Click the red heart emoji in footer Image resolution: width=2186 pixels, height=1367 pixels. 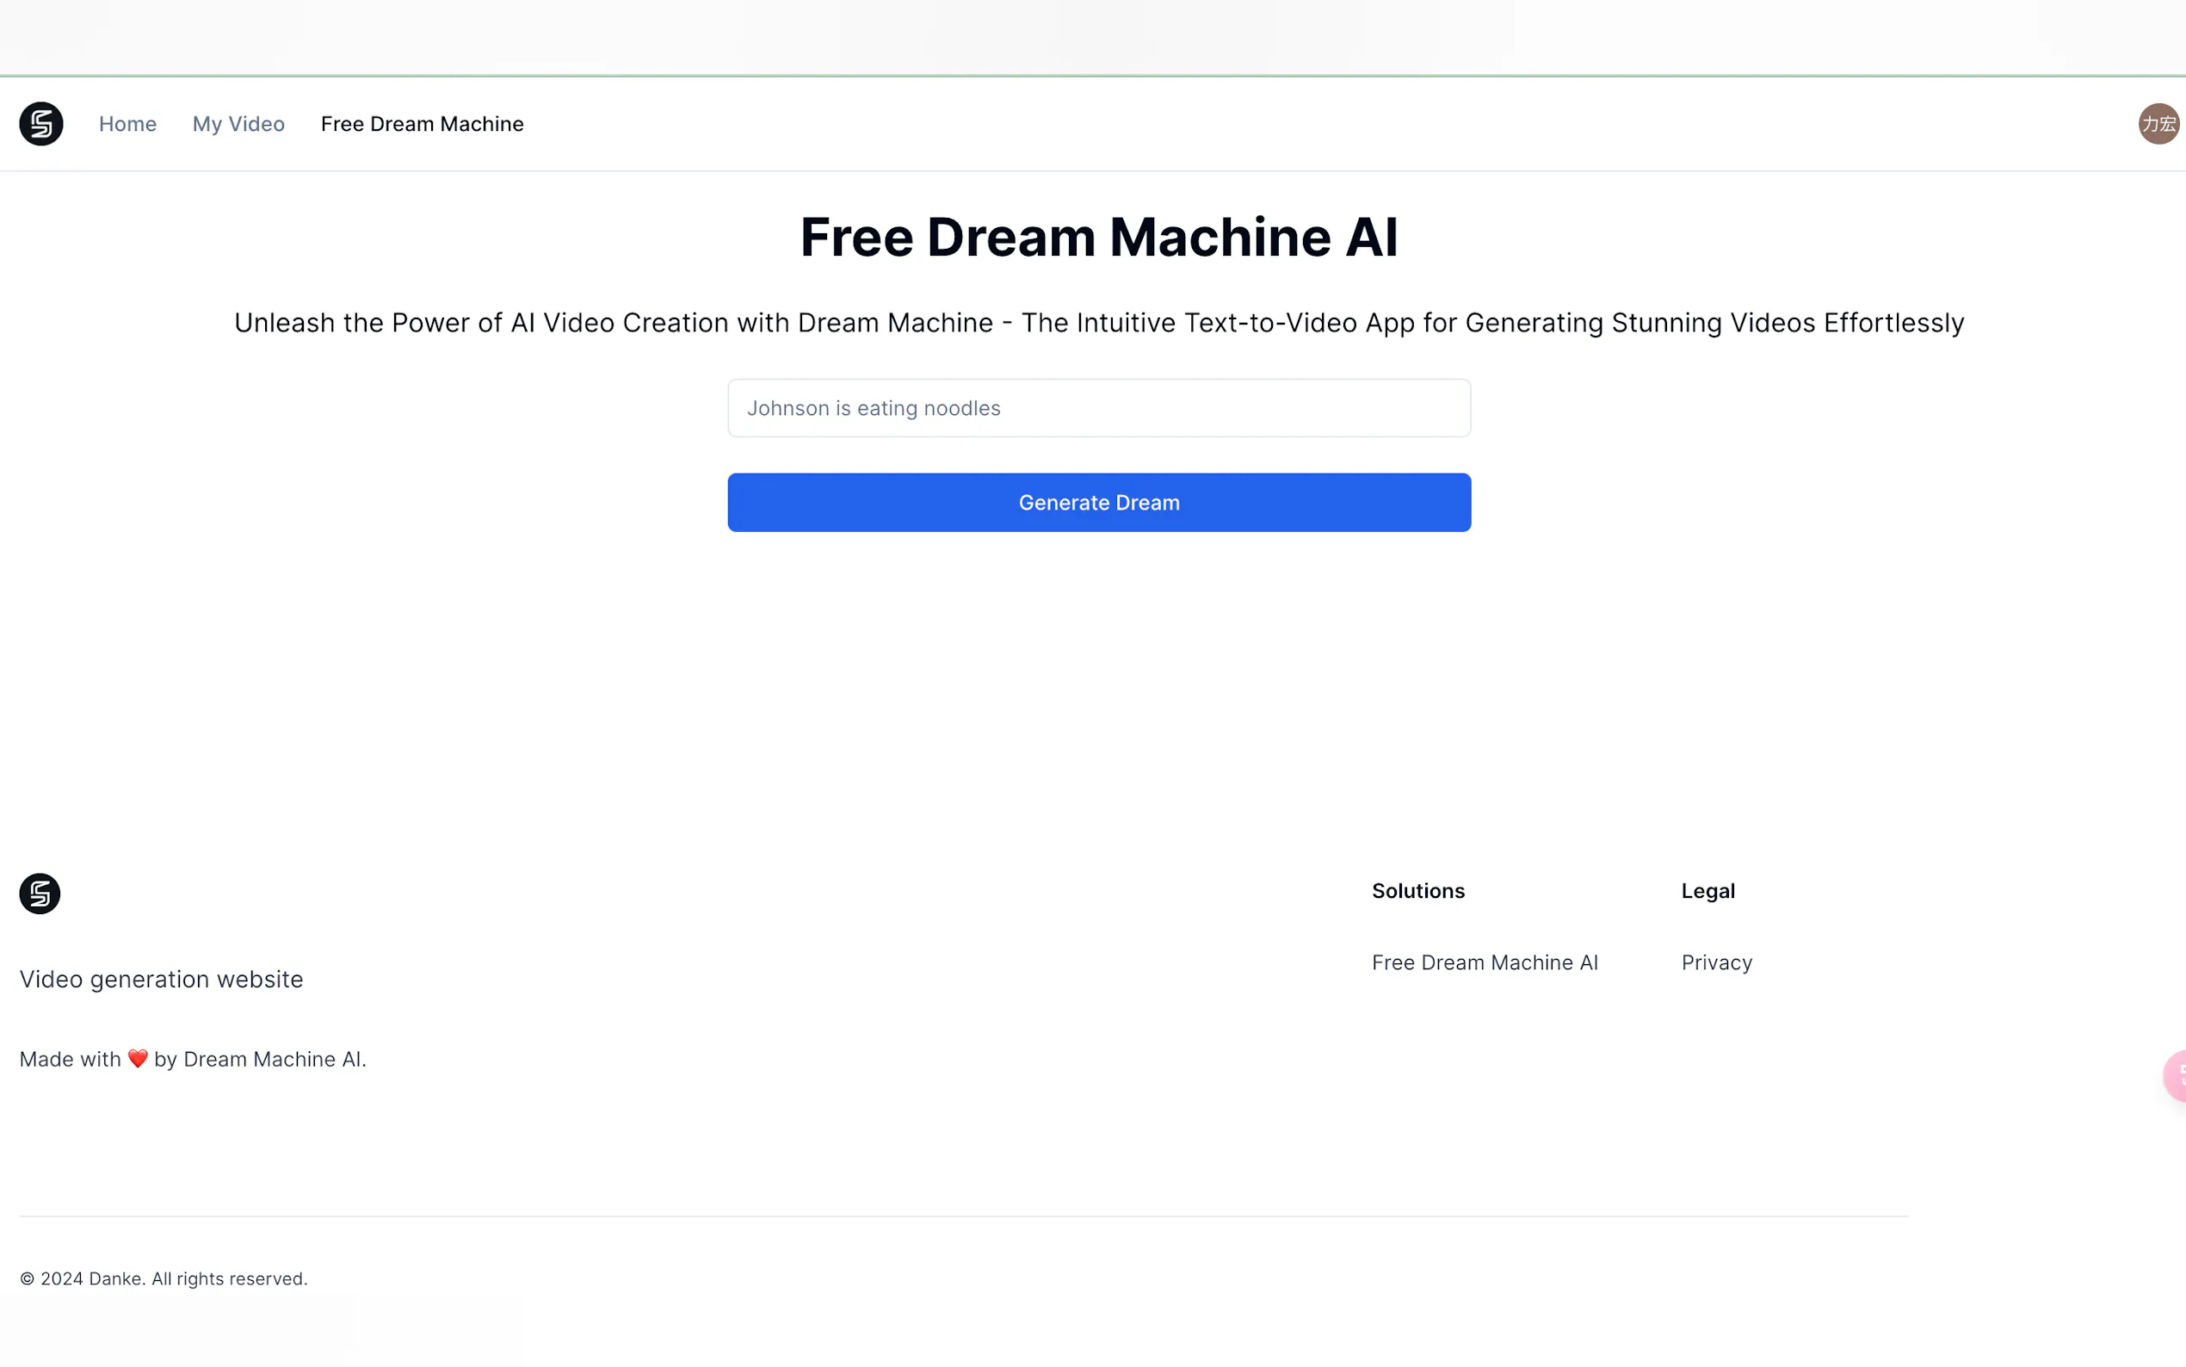[x=138, y=1059]
